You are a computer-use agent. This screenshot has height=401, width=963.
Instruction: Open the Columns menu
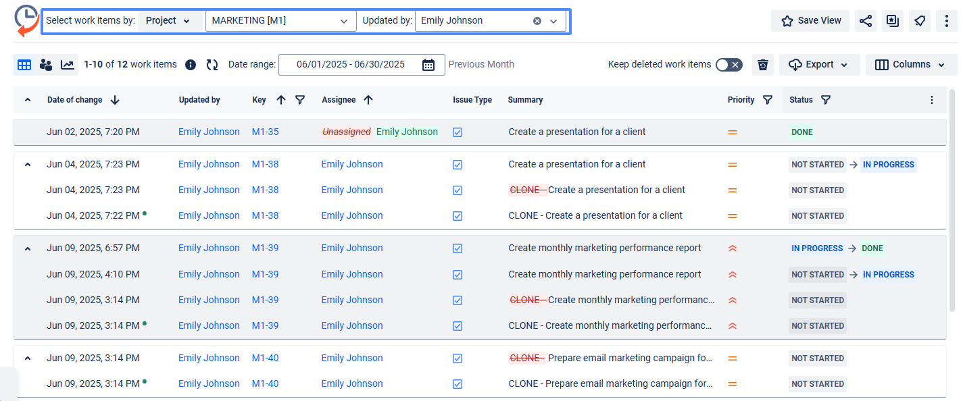(x=911, y=65)
